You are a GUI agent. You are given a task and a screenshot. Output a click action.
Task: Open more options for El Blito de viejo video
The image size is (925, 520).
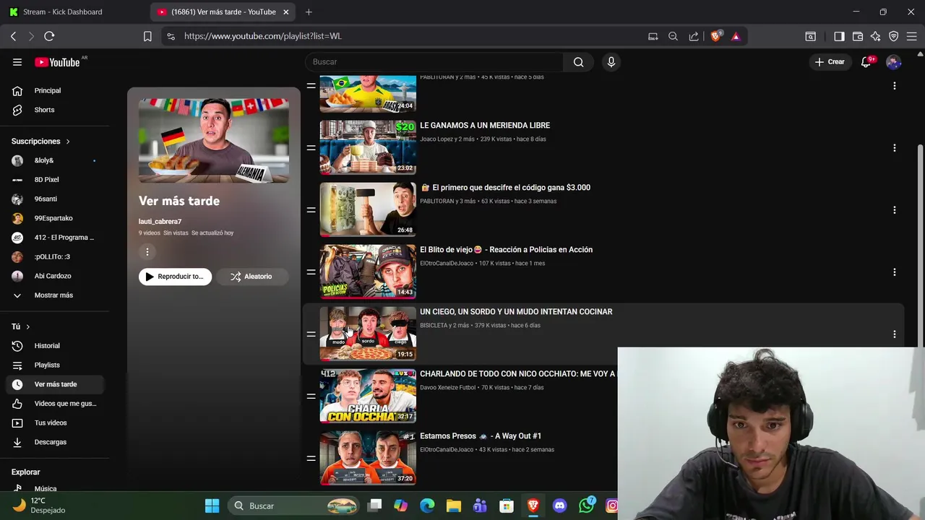(x=894, y=272)
